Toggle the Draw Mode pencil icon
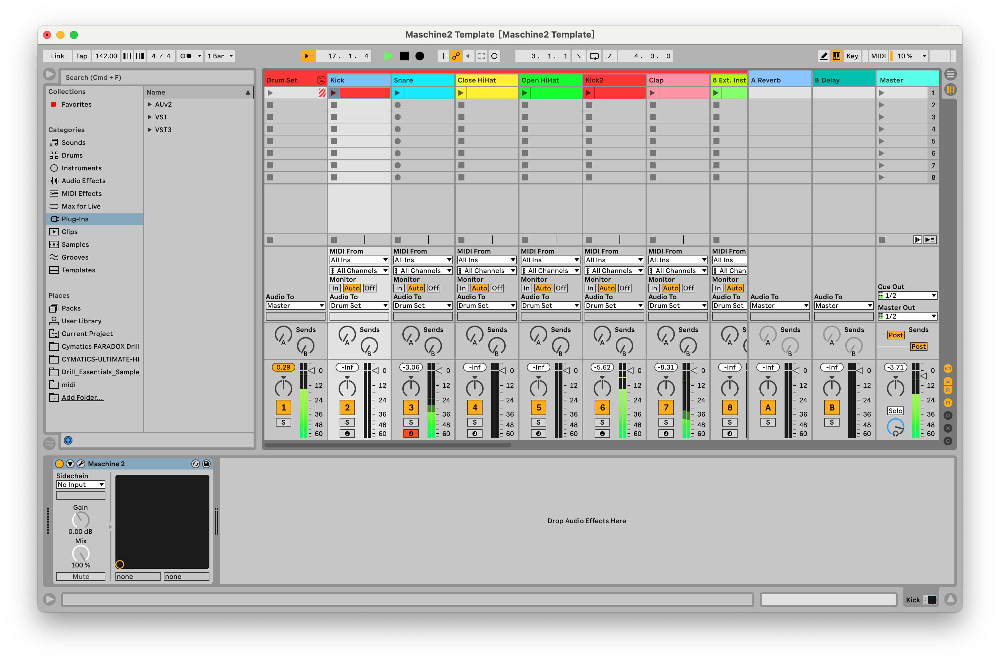 click(823, 56)
